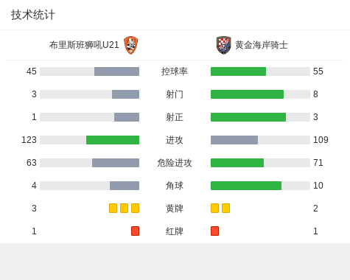
Task: Click the right team's second yellow card
Action: [x=225, y=209]
